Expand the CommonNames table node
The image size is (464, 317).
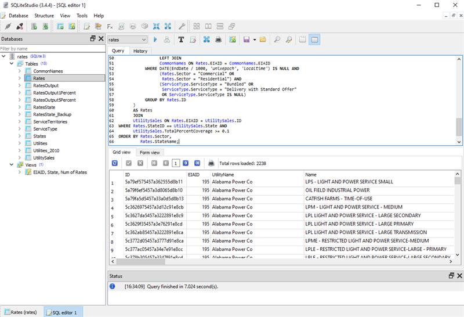coord(20,71)
